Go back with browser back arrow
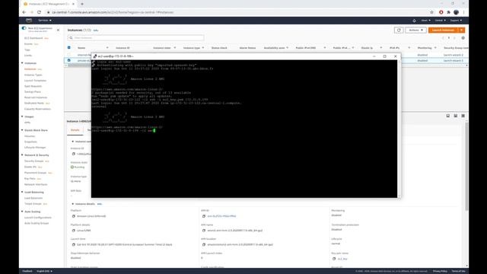Screen dimensions: 487x274 pyautogui.click(x=24, y=12)
